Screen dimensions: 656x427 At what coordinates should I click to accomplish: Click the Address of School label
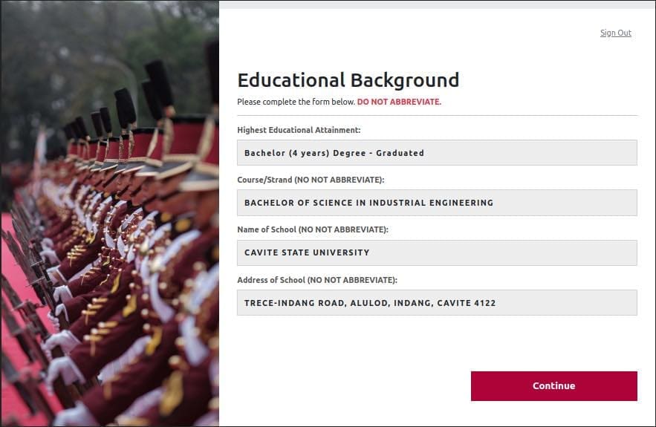click(x=317, y=280)
